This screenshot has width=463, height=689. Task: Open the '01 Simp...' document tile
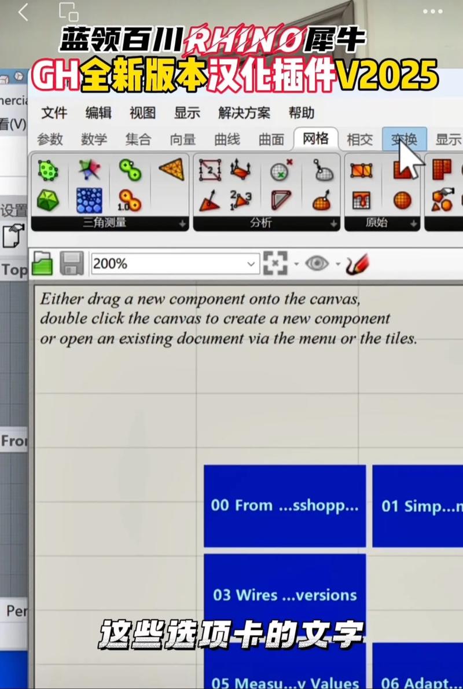click(418, 506)
